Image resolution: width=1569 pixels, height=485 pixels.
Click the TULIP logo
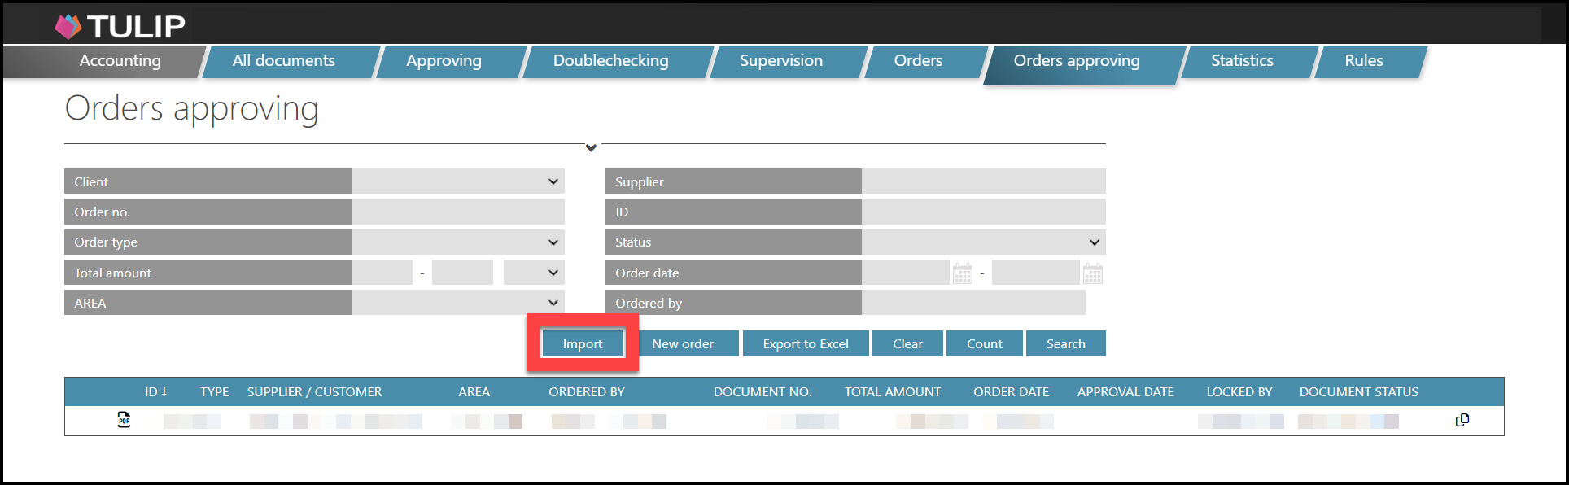[120, 26]
